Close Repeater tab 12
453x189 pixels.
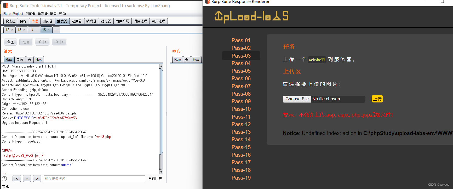pos(12,30)
